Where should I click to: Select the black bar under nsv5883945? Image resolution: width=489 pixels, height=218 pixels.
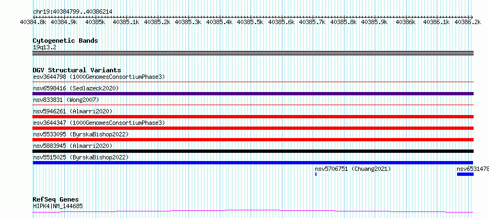coord(253,151)
